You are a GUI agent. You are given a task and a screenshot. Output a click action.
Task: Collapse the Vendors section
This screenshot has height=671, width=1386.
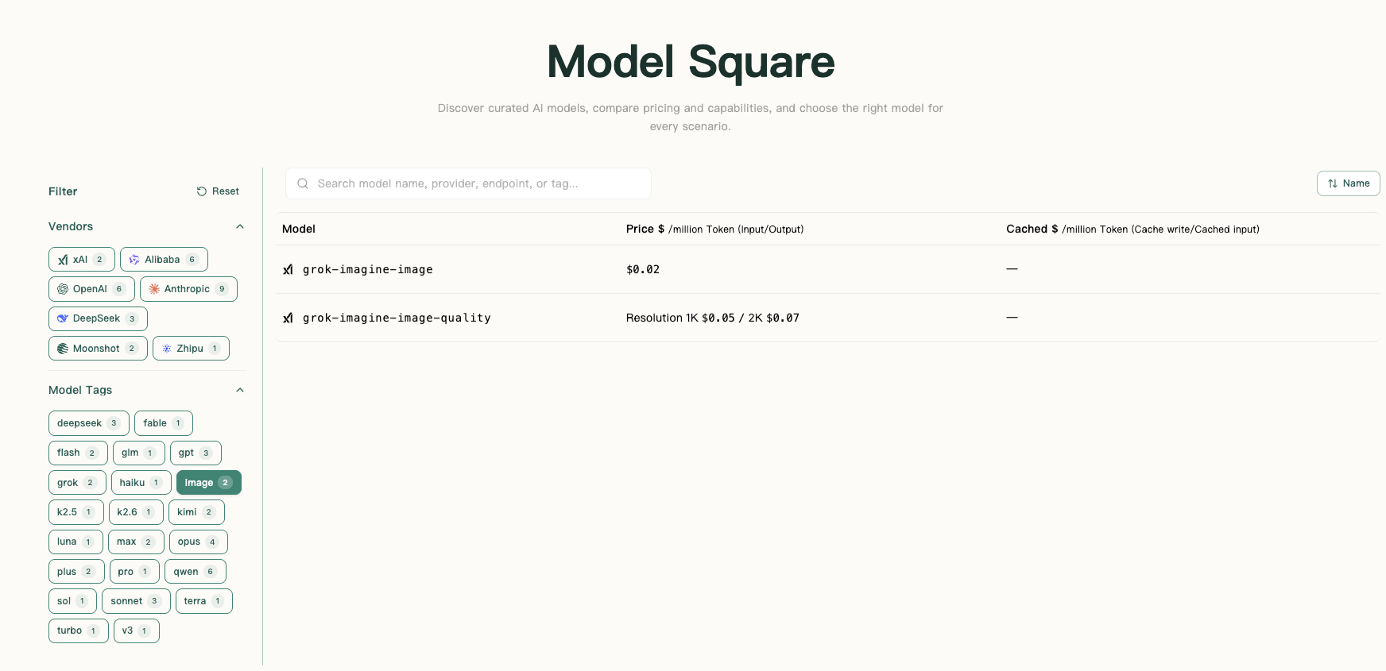[240, 226]
